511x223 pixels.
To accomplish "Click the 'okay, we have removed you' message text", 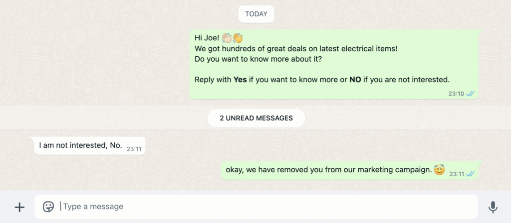I will click(329, 170).
